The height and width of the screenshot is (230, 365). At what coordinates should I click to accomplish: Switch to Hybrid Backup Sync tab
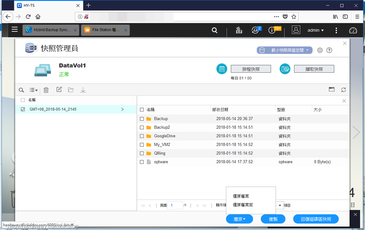(x=51, y=30)
